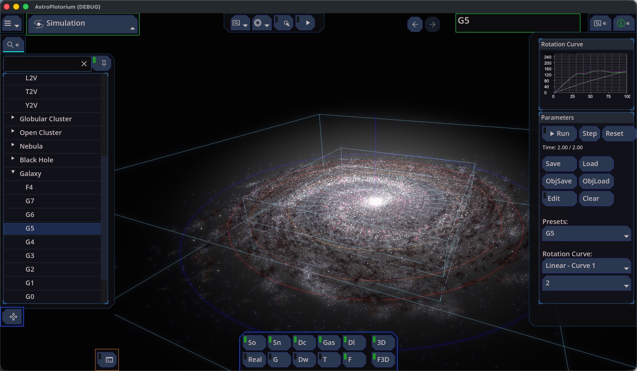Click the Run simulation button
Image resolution: width=637 pixels, height=371 pixels.
559,133
